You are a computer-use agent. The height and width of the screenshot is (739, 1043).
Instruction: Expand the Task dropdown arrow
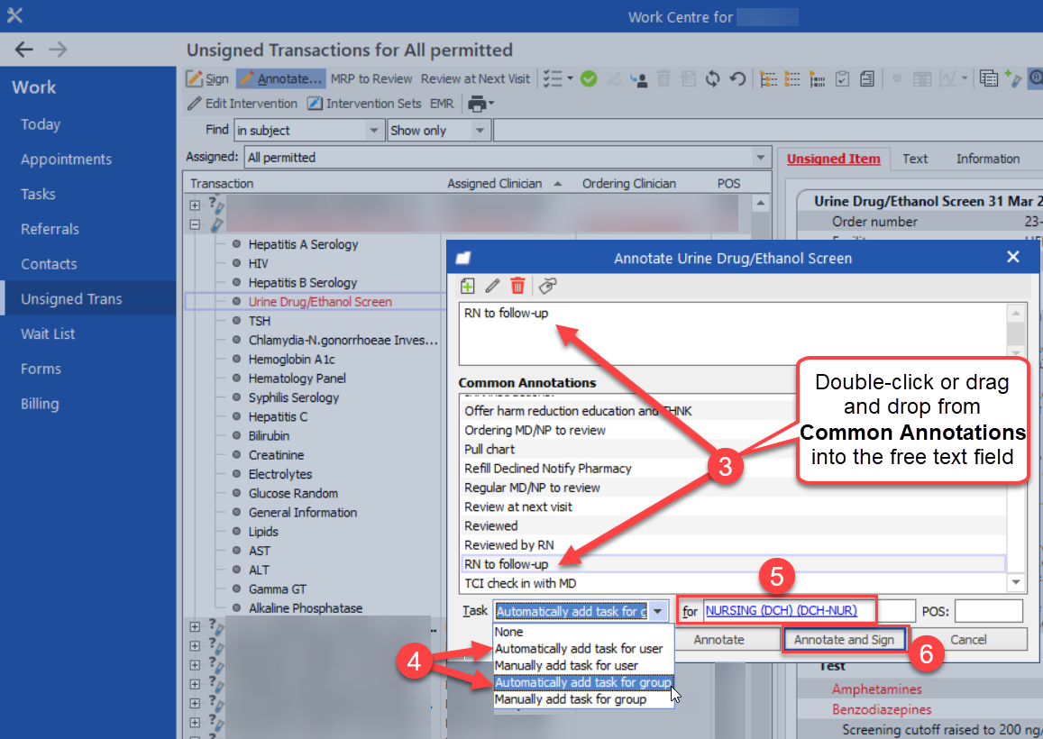[x=658, y=612]
